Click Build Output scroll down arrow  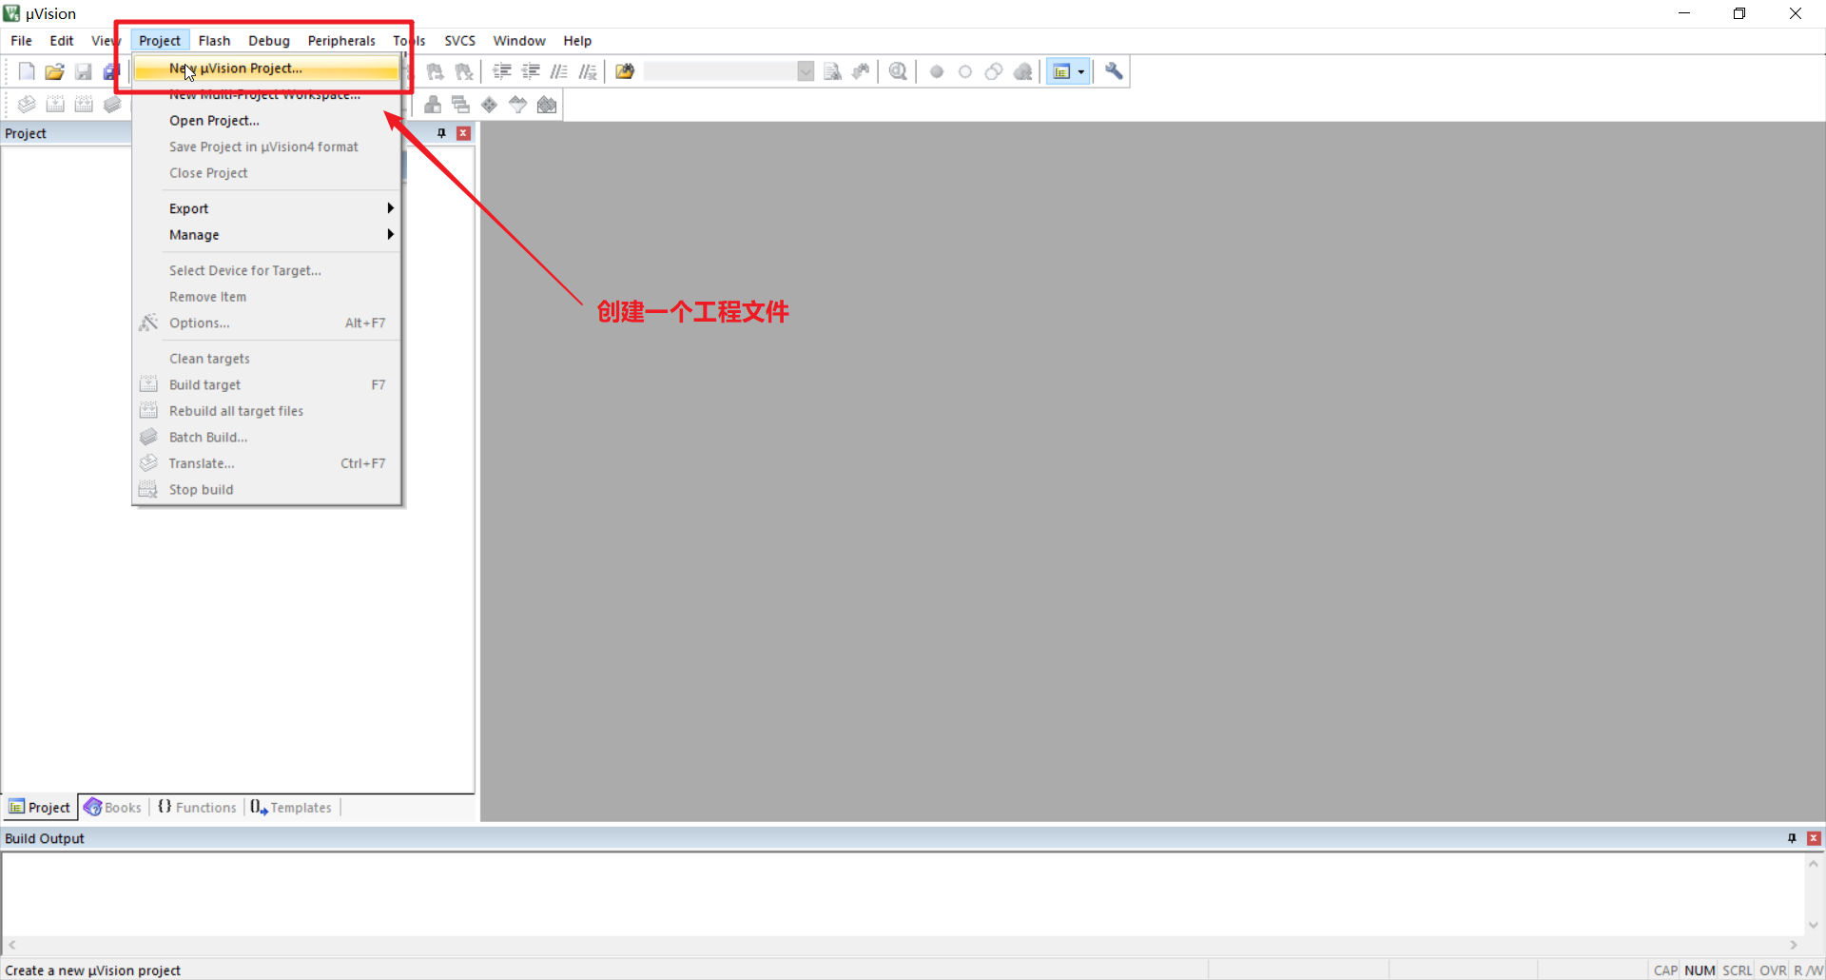[1814, 925]
